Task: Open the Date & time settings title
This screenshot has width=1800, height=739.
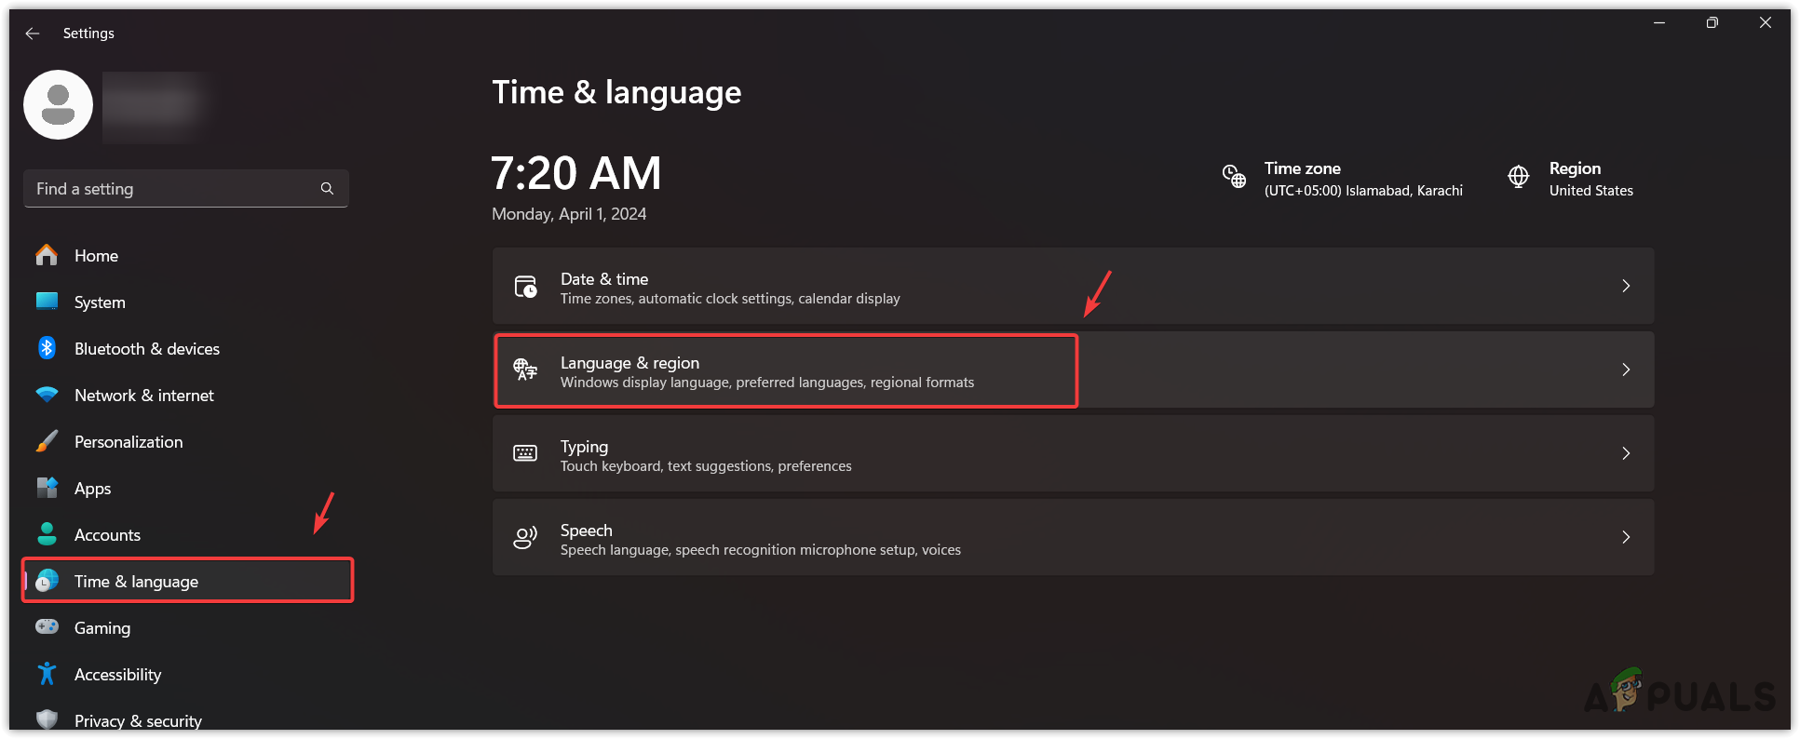Action: click(604, 279)
